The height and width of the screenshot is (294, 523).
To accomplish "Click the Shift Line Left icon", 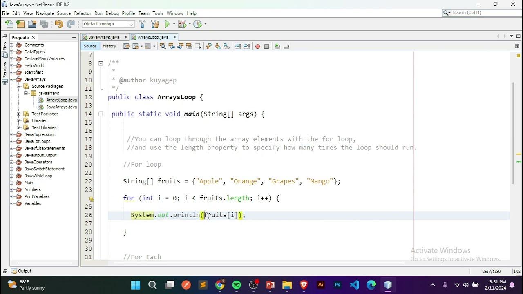I will (238, 46).
